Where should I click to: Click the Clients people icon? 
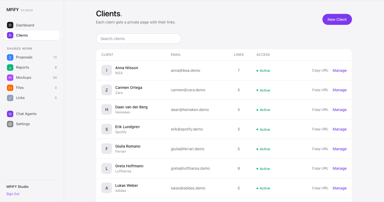click(10, 35)
